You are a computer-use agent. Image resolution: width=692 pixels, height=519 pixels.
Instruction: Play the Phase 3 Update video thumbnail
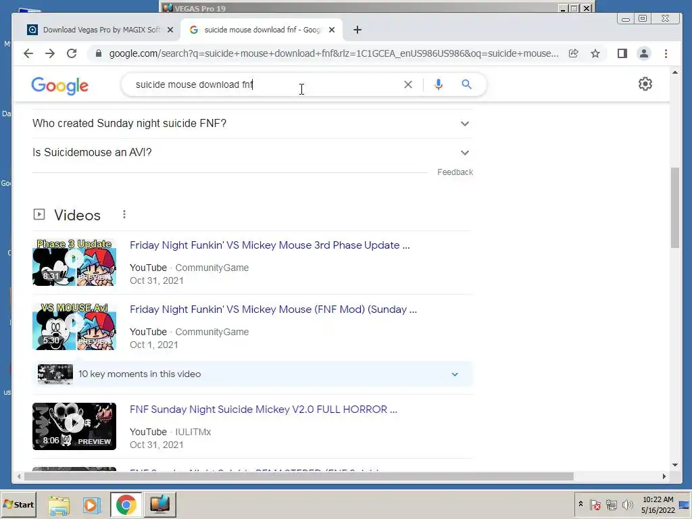74,262
